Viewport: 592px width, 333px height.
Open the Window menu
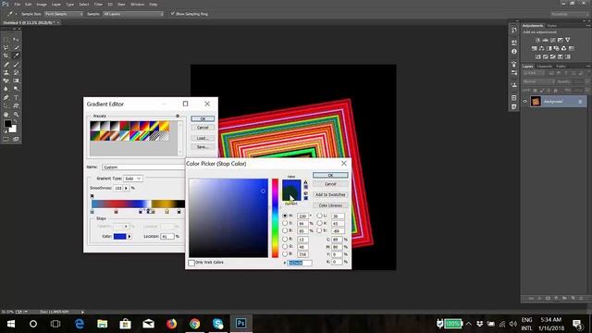pyautogui.click(x=137, y=4)
